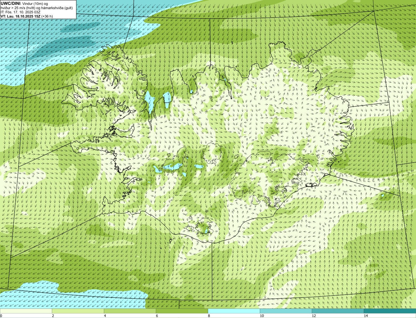Click the legend tick label "12"
416x318 pixels.
pos(314,316)
